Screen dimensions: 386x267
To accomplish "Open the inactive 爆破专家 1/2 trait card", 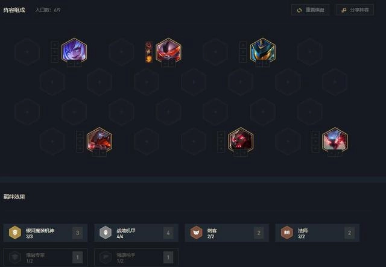I will (x=46, y=257).
